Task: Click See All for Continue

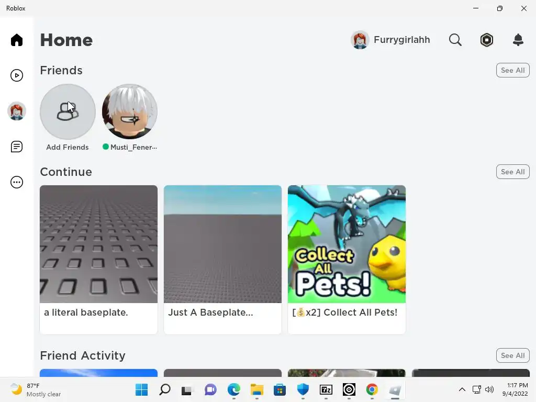Action: pos(512,172)
